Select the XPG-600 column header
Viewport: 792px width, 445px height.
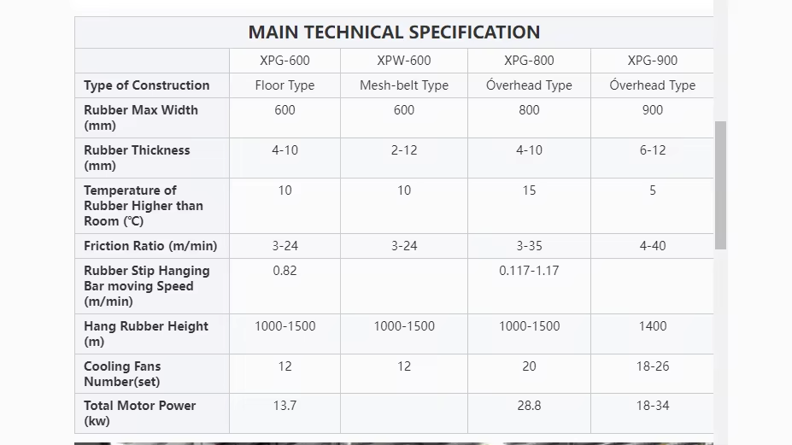pyautogui.click(x=285, y=61)
